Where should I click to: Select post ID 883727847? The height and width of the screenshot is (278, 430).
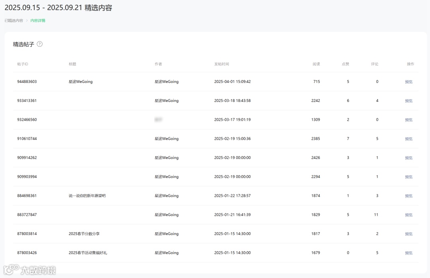[x=27, y=215]
